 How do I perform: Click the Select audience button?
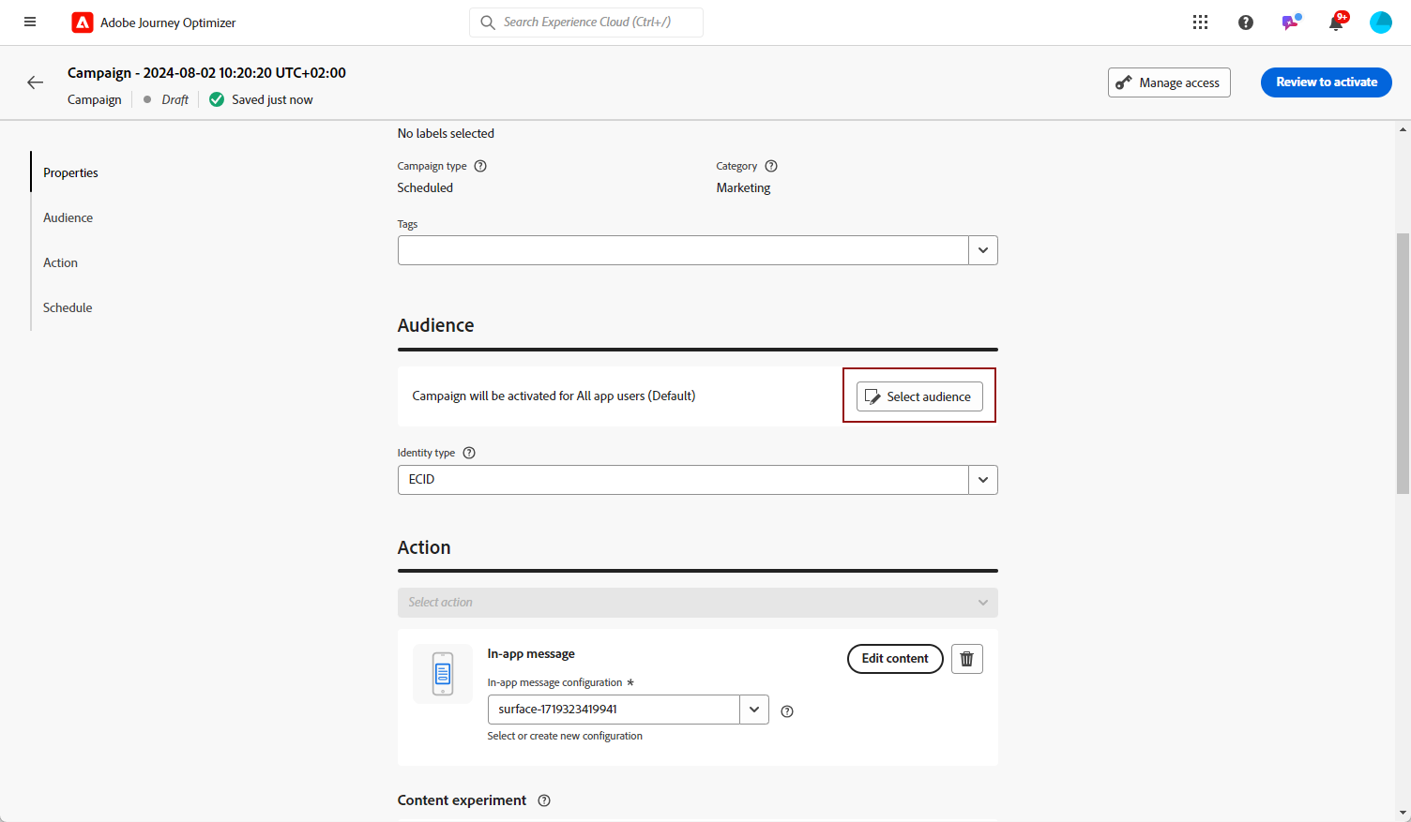coord(919,396)
